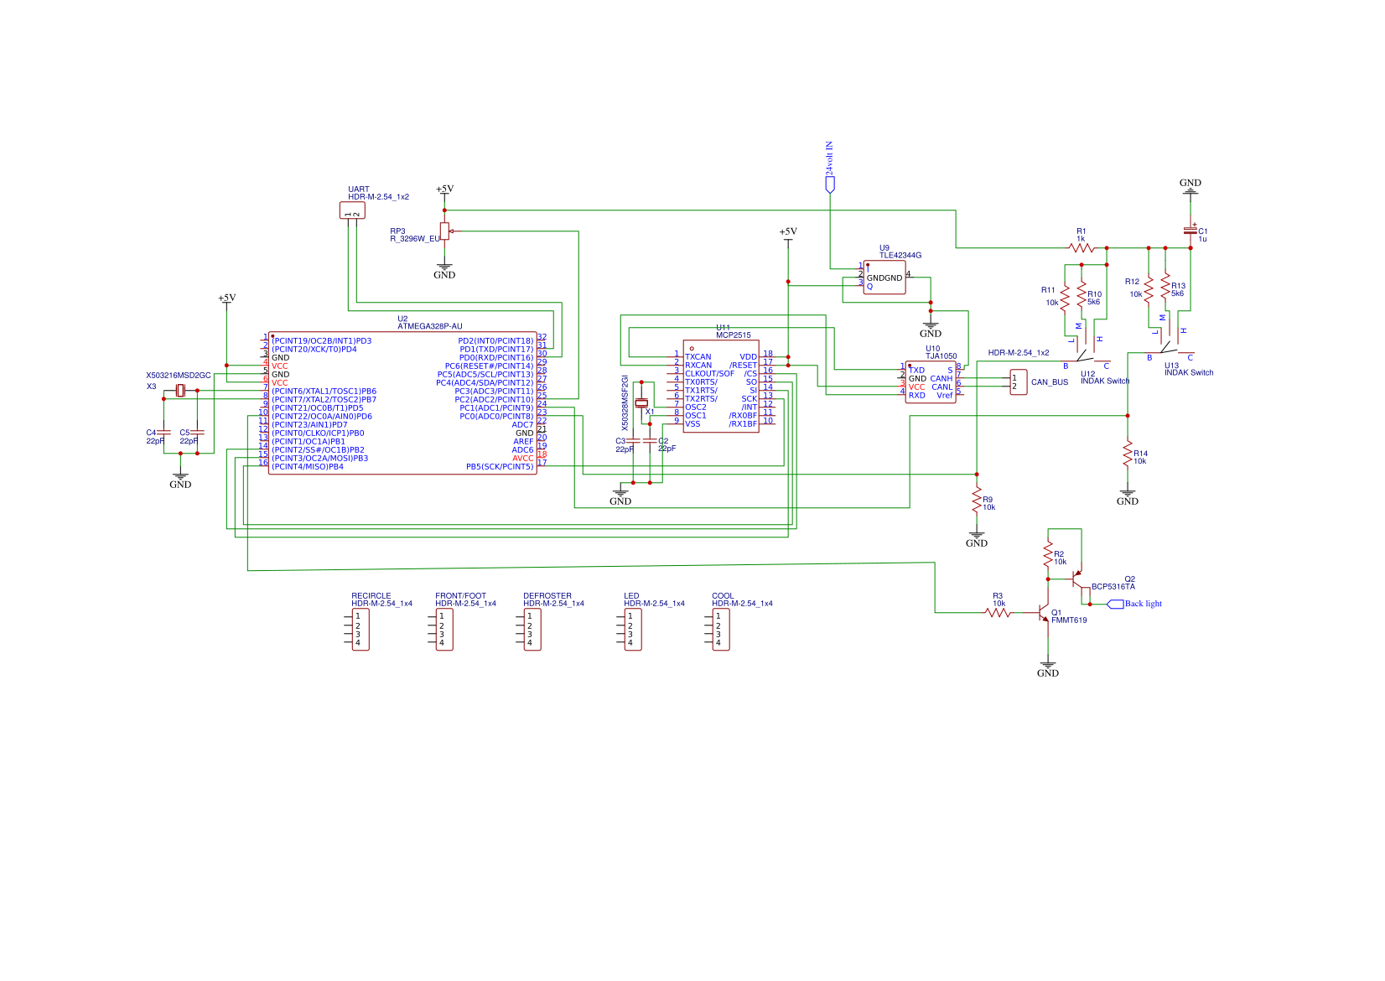This screenshot has width=1385, height=981.
Task: Click the X503216MSD2GC crystal part label
Action: pyautogui.click(x=179, y=376)
